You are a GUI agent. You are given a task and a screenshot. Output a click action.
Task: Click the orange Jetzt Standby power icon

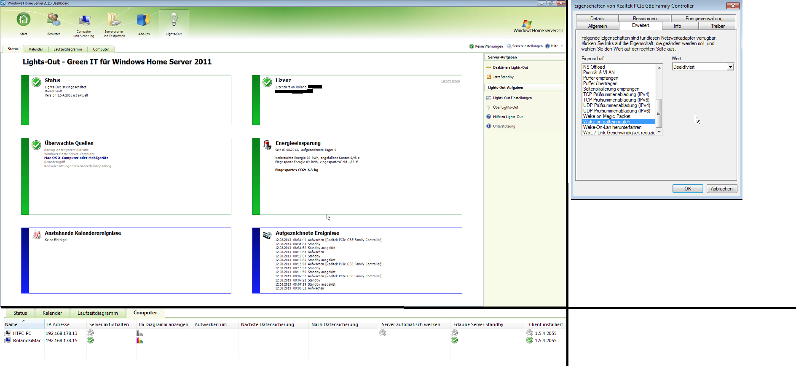(x=489, y=77)
